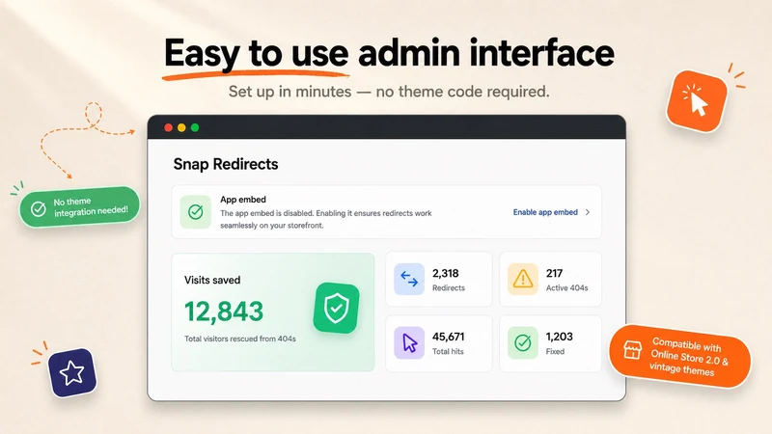The image size is (772, 434).
Task: Click the app embed is disabled description
Action: 326,219
